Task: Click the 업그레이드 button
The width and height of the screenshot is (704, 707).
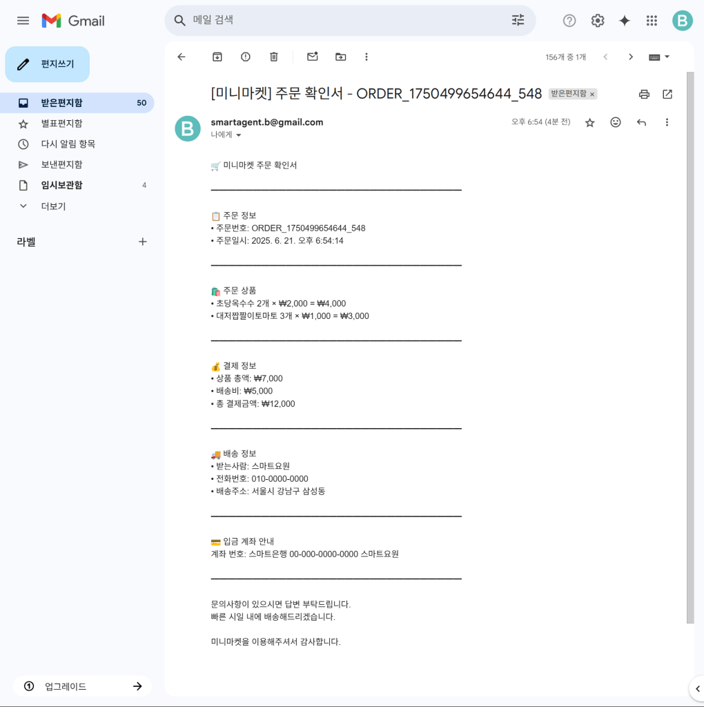Action: tap(81, 686)
